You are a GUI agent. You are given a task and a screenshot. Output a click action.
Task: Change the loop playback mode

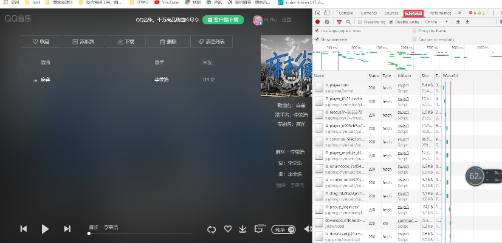211,229
